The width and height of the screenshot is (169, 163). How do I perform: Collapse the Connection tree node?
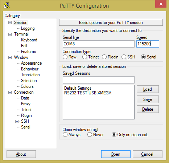[x=10, y=92]
